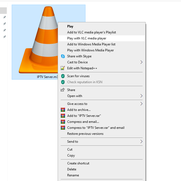The image size is (181, 181).
Task: Open Cast to Device menu entry
Action: 102,62
